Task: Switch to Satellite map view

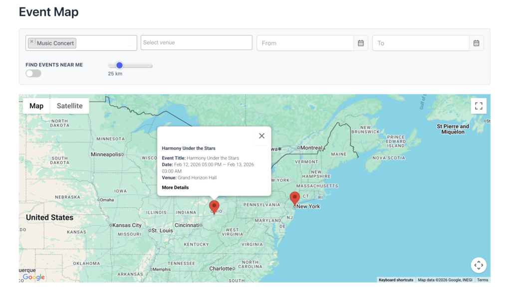Action: click(70, 106)
